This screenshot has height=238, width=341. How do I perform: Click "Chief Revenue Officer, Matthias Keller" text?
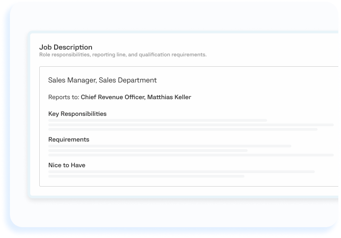click(136, 97)
